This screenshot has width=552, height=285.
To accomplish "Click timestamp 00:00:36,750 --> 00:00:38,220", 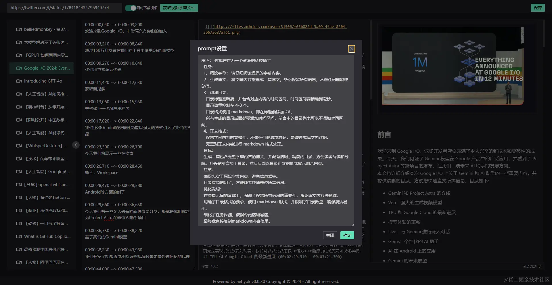I will point(113,231).
